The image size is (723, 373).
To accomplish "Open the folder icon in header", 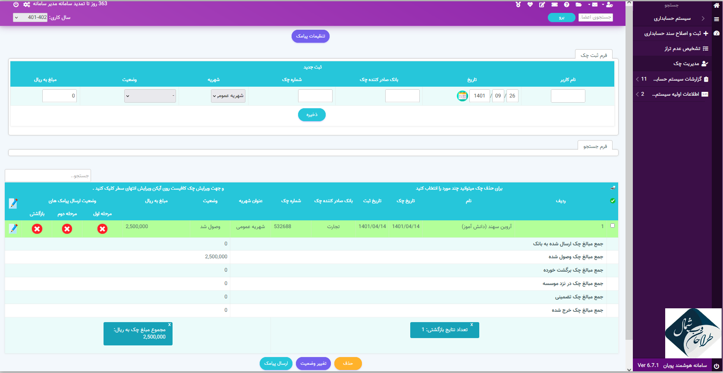I will point(578,4).
